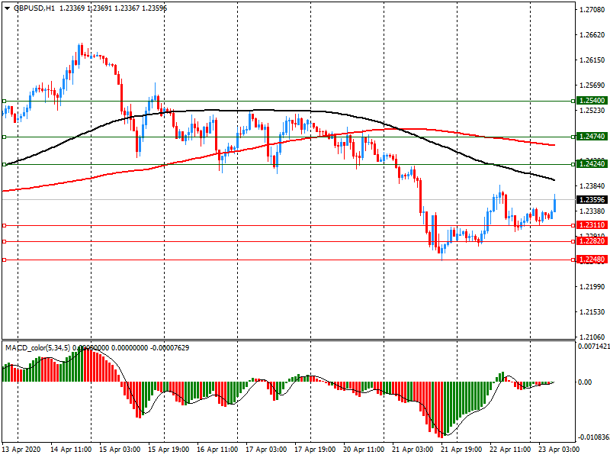This screenshot has width=610, height=458.
Task: Select the 1.22820 red price label
Action: [x=592, y=241]
